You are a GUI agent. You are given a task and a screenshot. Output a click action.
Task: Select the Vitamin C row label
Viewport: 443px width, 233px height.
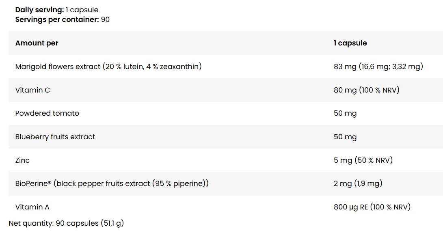tap(32, 90)
